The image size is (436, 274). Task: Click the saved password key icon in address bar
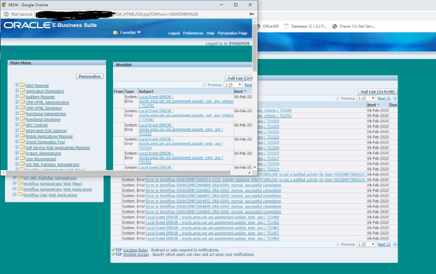coord(252,14)
